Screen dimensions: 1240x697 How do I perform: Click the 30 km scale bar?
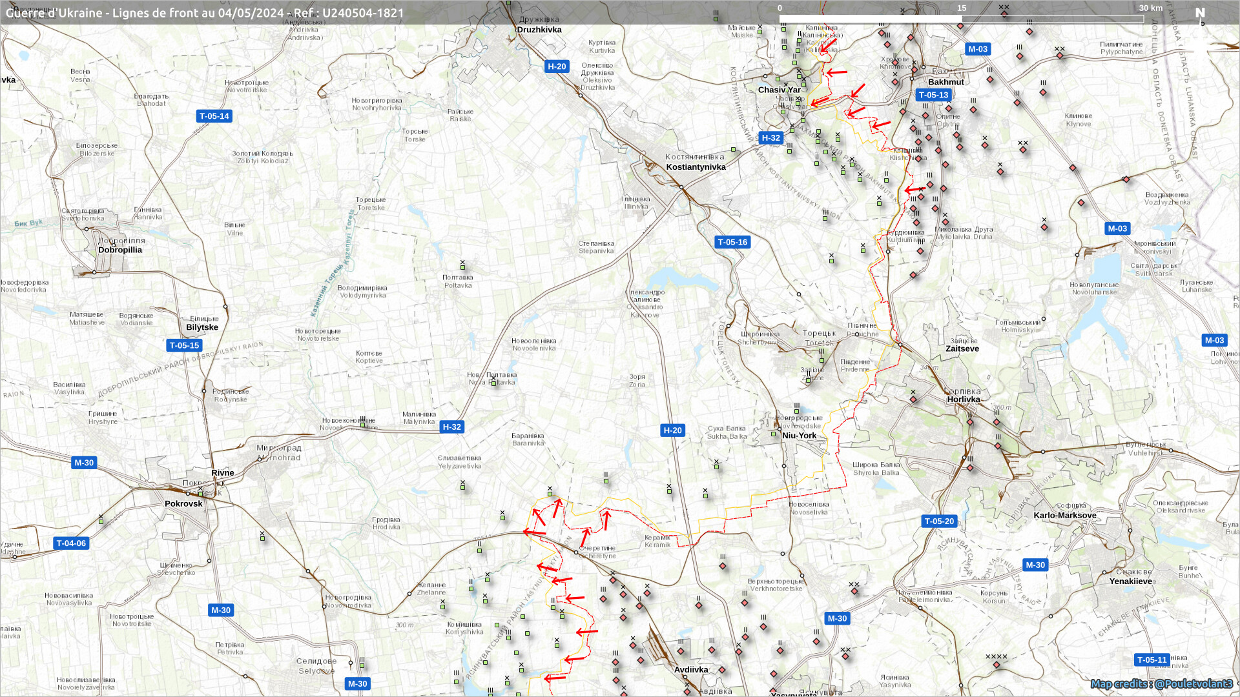click(961, 19)
